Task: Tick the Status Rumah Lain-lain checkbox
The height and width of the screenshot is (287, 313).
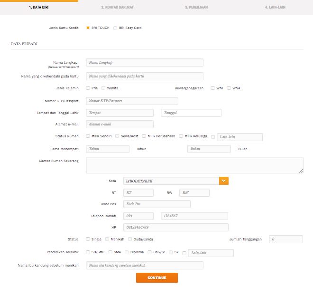Action: click(x=213, y=137)
